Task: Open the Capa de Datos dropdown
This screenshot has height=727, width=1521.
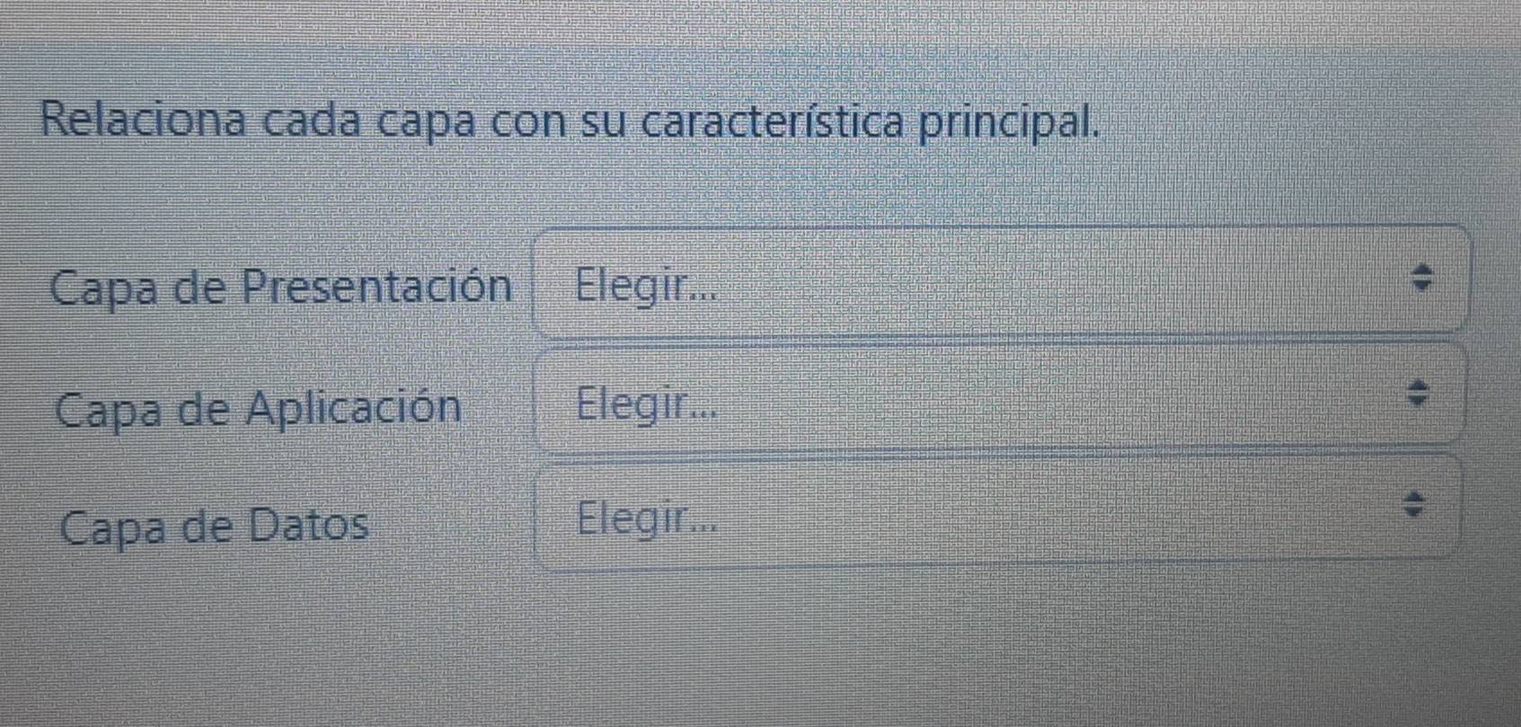Action: [x=997, y=511]
